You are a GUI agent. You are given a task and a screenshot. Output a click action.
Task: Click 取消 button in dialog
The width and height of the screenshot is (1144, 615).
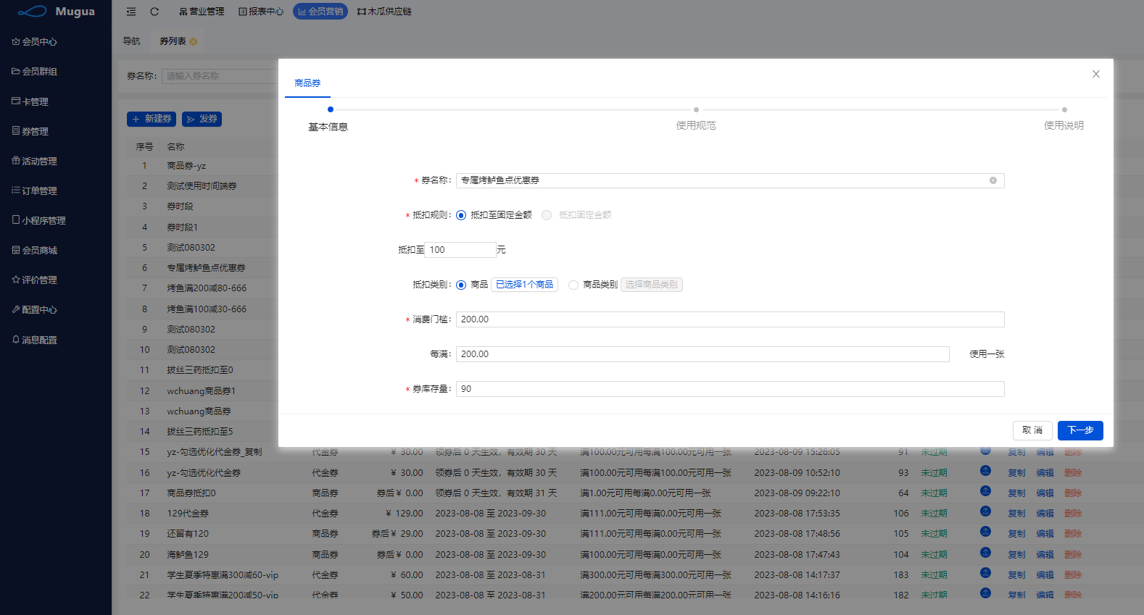(x=1032, y=430)
